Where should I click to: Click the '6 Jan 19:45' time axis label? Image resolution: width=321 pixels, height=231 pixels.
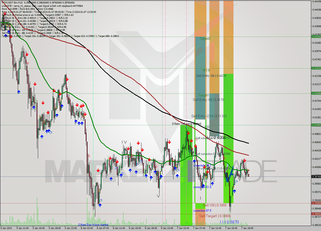pos(151,228)
